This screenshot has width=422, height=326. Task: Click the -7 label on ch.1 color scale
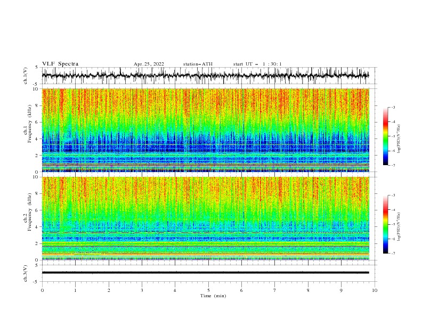[x=393, y=165]
